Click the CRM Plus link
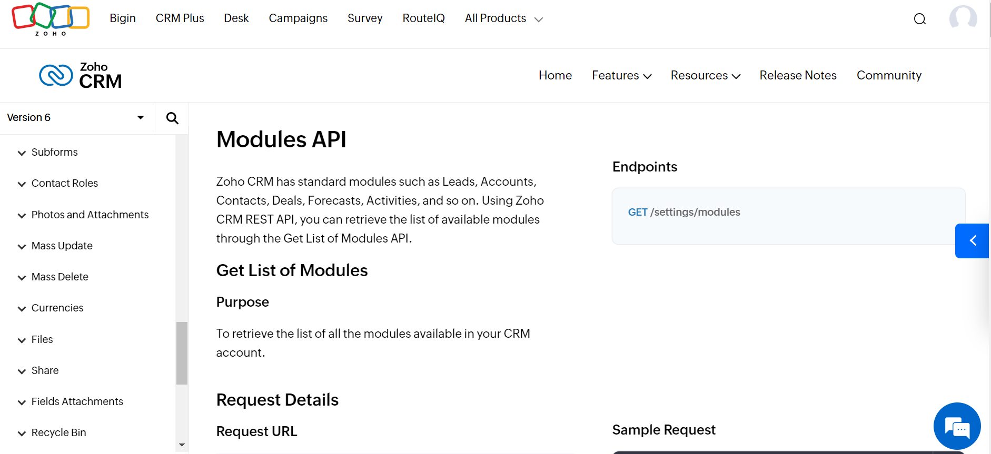Viewport: 991px width, 454px height. [x=180, y=18]
